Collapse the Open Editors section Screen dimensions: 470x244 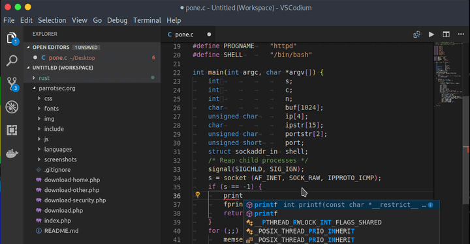28,47
